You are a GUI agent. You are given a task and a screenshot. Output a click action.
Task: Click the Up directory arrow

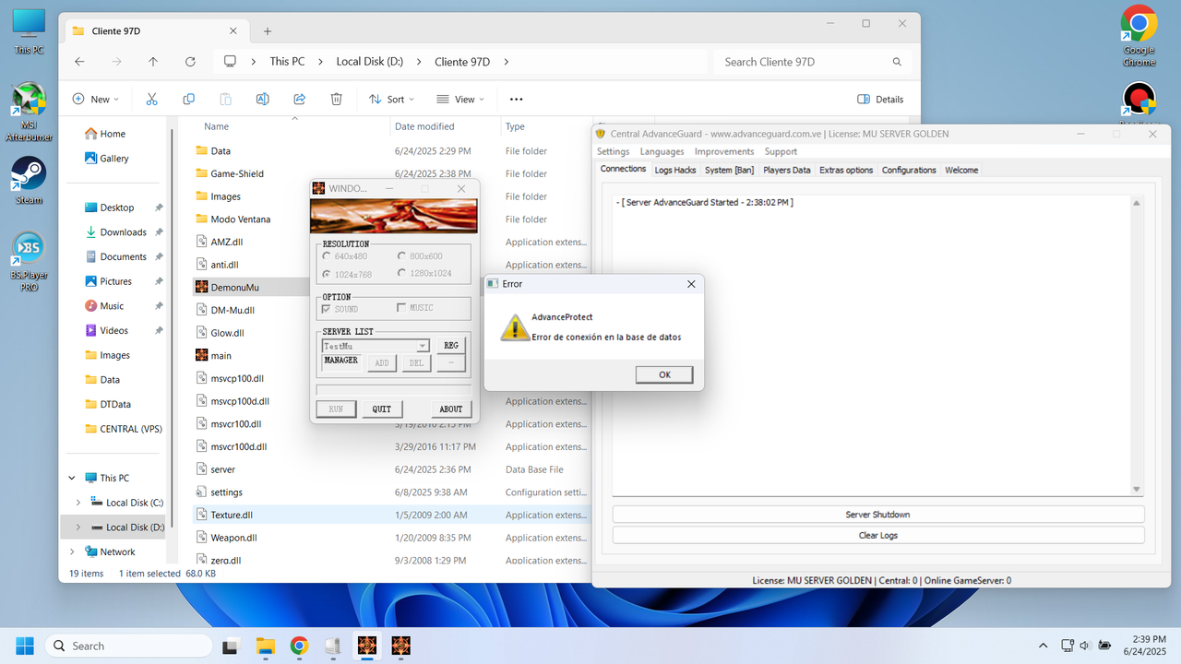click(153, 62)
